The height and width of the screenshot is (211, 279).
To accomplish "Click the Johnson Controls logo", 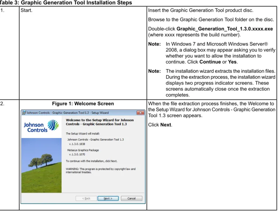I will click(x=41, y=126).
